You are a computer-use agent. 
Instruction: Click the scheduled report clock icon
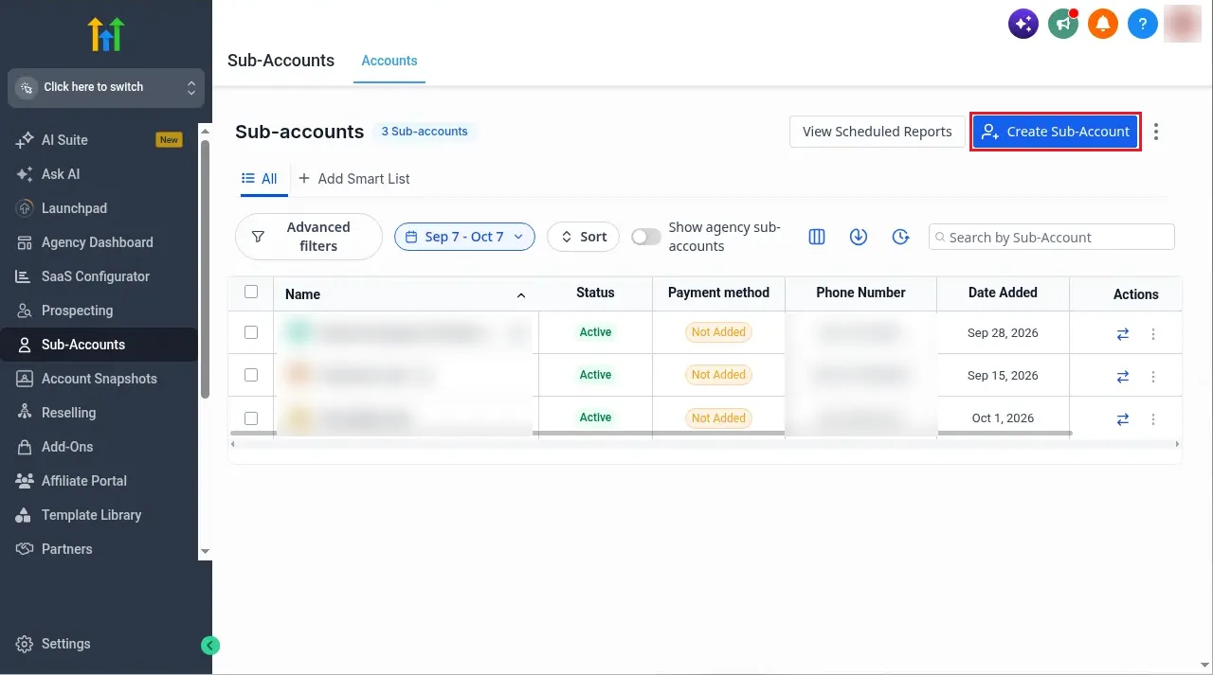901,237
